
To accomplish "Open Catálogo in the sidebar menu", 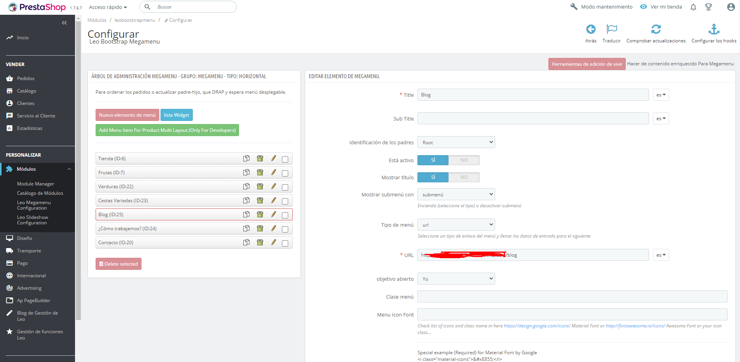I will click(x=26, y=91).
